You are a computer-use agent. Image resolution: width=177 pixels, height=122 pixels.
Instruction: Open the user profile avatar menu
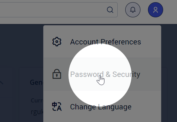pyautogui.click(x=156, y=10)
